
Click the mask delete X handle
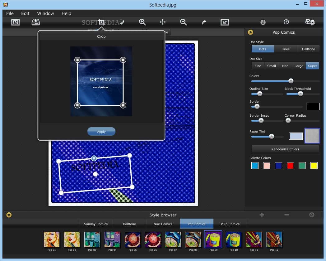click(94, 158)
